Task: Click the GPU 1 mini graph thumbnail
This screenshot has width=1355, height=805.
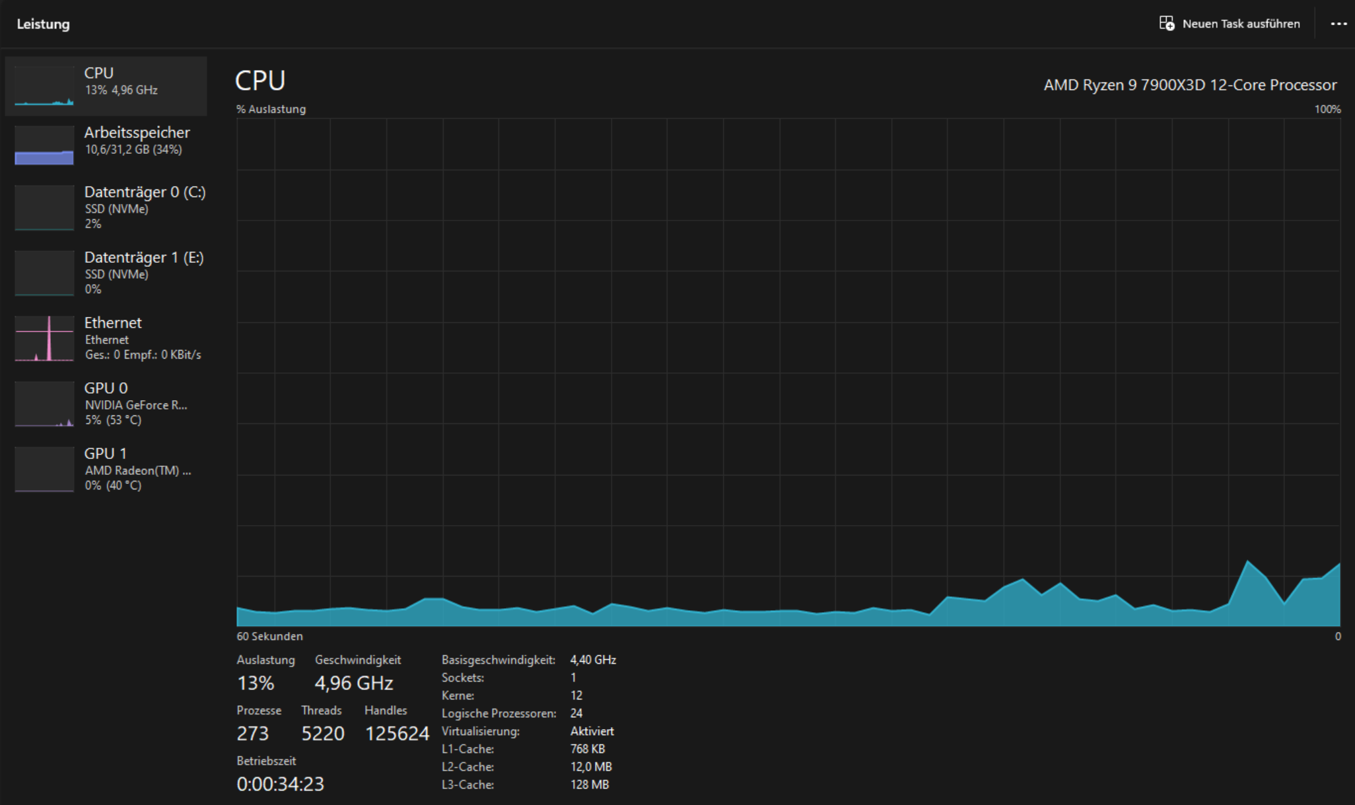Action: coord(44,470)
